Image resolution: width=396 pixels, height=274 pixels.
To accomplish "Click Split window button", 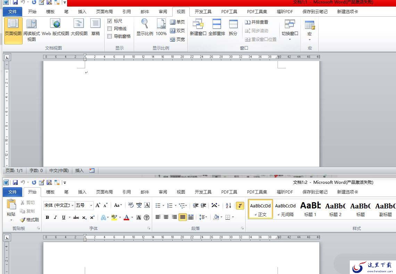I will (x=233, y=28).
